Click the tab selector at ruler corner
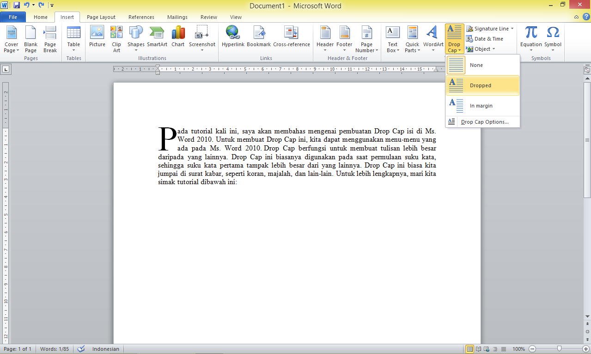The image size is (591, 354). coord(6,69)
